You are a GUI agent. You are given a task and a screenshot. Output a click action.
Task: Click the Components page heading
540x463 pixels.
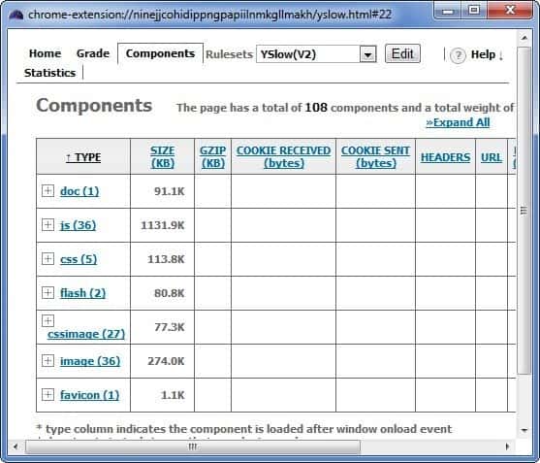[94, 106]
